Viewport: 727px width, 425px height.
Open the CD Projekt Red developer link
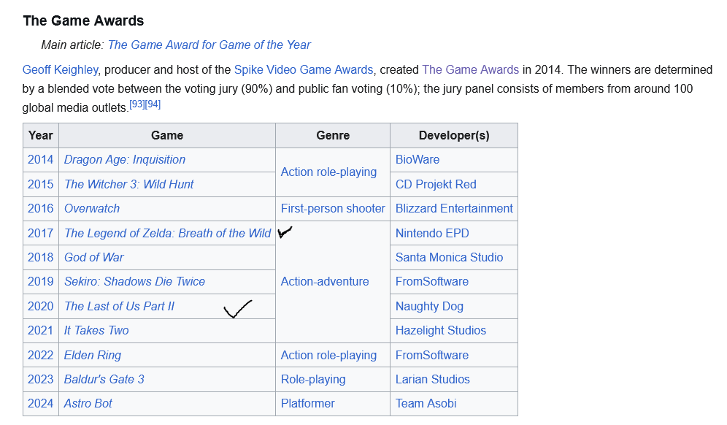point(436,184)
